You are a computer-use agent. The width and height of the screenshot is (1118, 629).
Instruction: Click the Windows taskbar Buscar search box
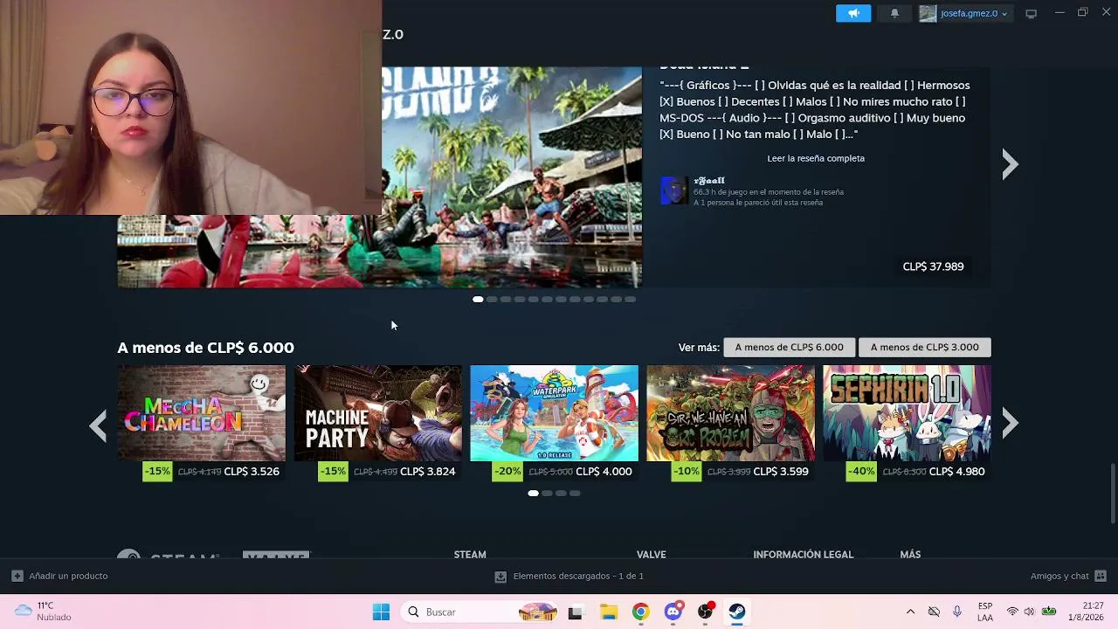pos(480,612)
